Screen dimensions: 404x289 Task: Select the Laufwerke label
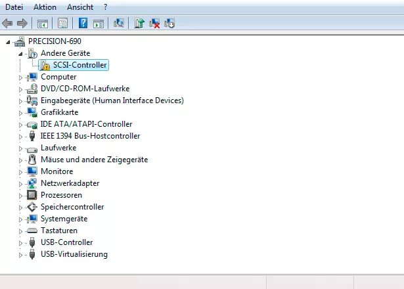tap(58, 148)
